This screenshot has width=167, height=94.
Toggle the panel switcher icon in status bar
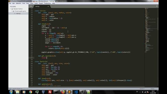(10, 89)
